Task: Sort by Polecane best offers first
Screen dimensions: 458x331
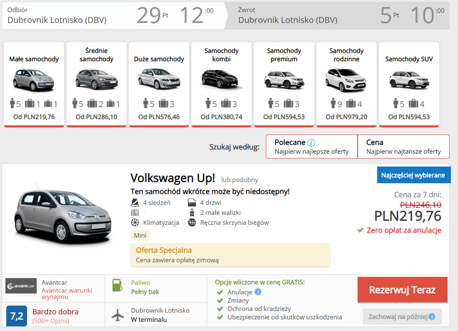Action: click(x=311, y=147)
